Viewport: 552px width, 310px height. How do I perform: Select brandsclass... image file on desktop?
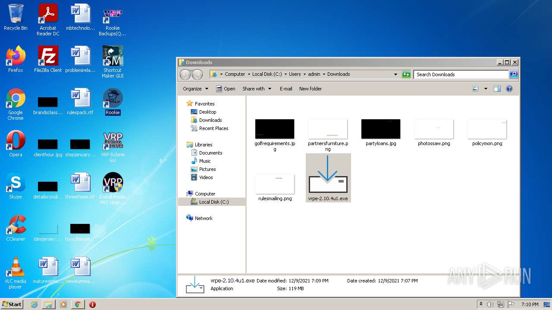(x=48, y=106)
